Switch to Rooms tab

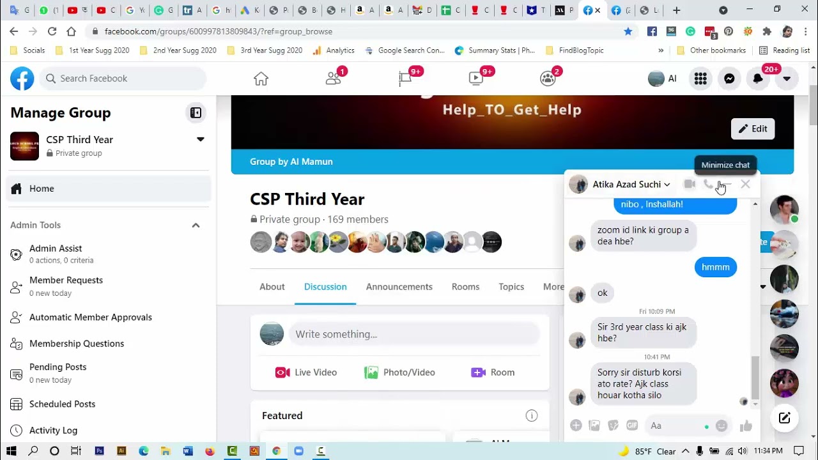[x=465, y=287]
